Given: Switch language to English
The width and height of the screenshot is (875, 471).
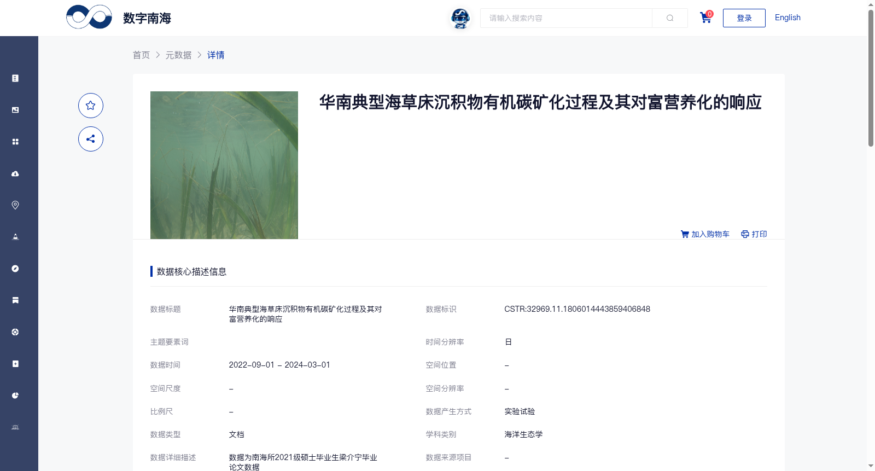Looking at the screenshot, I should tap(787, 18).
